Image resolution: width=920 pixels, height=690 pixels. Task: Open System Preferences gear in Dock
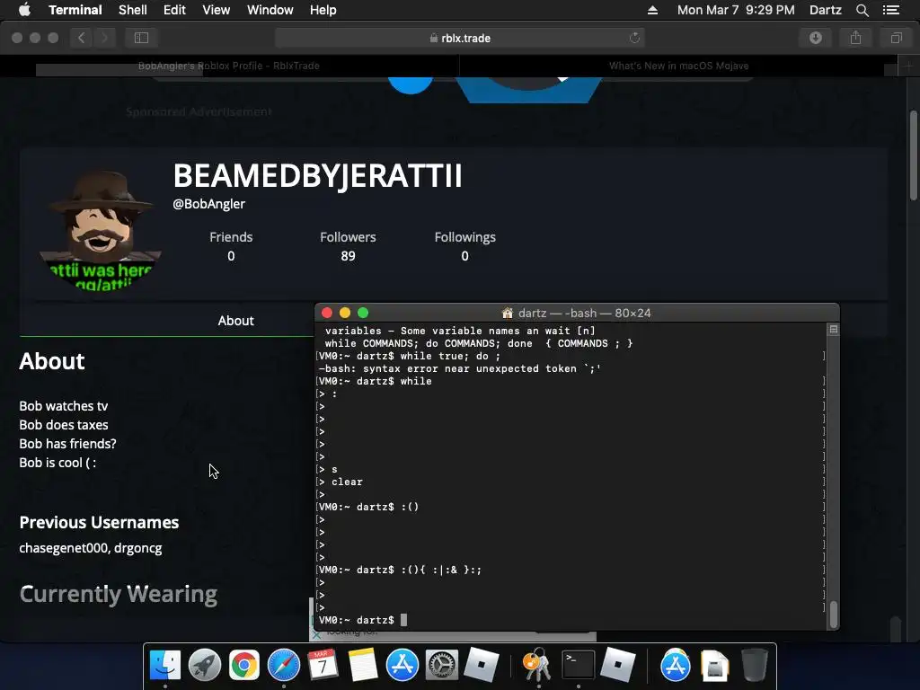(441, 666)
